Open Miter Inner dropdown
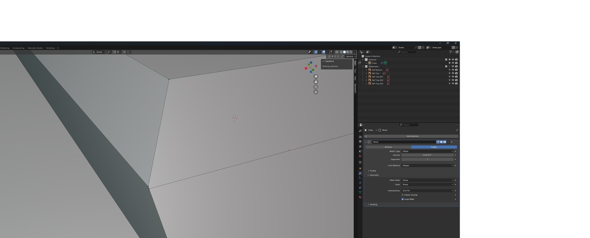Screen dimensions: 590x238 point(428,184)
